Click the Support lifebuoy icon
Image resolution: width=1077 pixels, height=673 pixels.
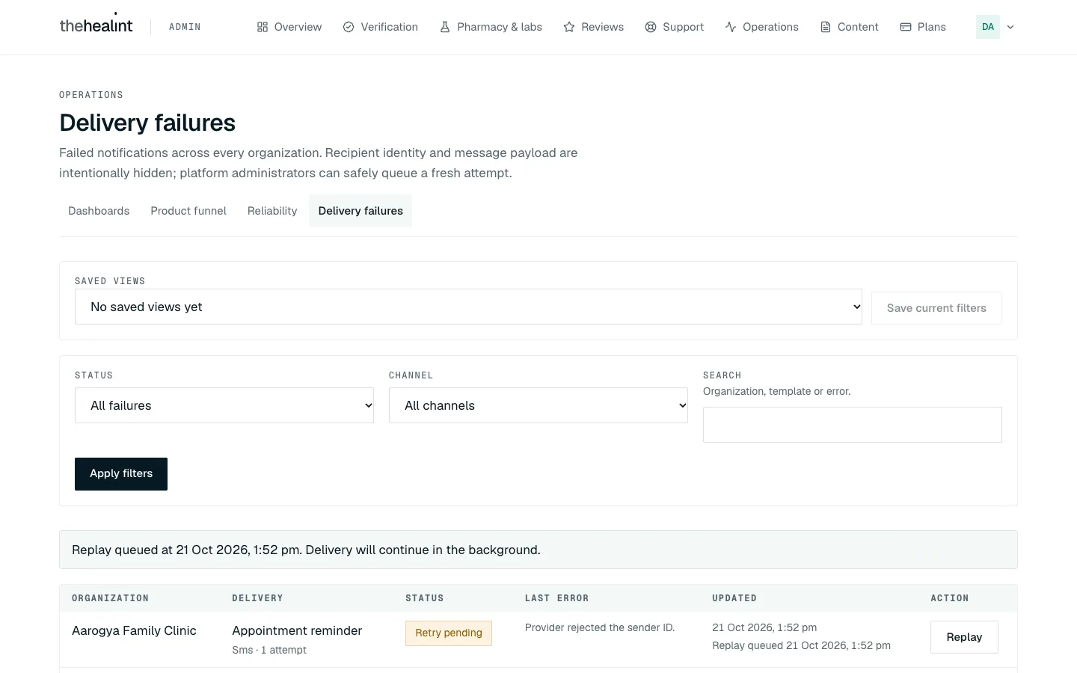click(651, 27)
